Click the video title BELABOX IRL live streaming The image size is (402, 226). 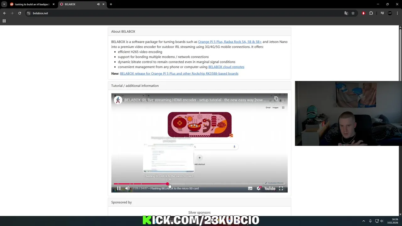(195, 100)
